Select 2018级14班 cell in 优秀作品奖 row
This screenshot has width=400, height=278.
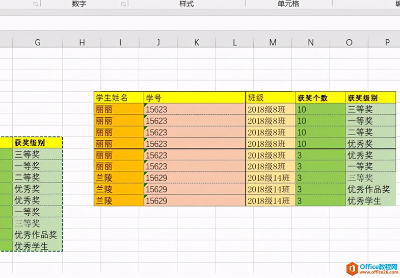coord(271,189)
